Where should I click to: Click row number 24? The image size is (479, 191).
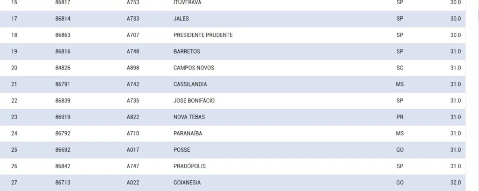click(14, 133)
